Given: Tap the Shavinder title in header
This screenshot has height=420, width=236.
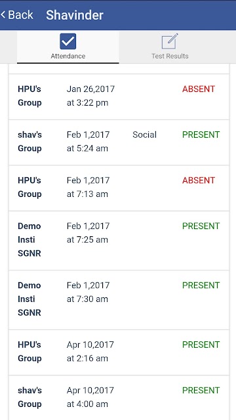Looking at the screenshot, I should point(75,15).
